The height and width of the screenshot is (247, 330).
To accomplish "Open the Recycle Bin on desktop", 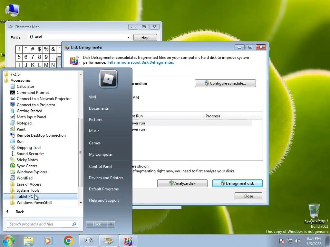I will 314,213.
